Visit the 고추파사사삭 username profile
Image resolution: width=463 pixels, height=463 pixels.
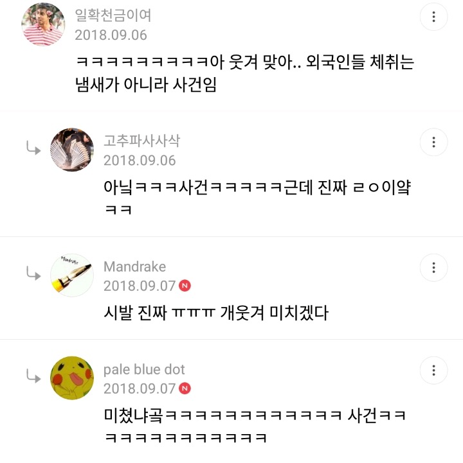141,141
